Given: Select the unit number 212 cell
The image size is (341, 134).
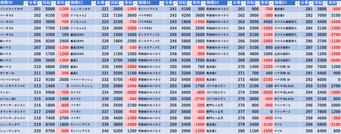Looking at the screenshot, I should (35, 80).
